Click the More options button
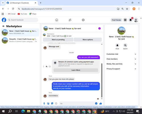Viewport: 142px width, 114px height. (88, 40)
